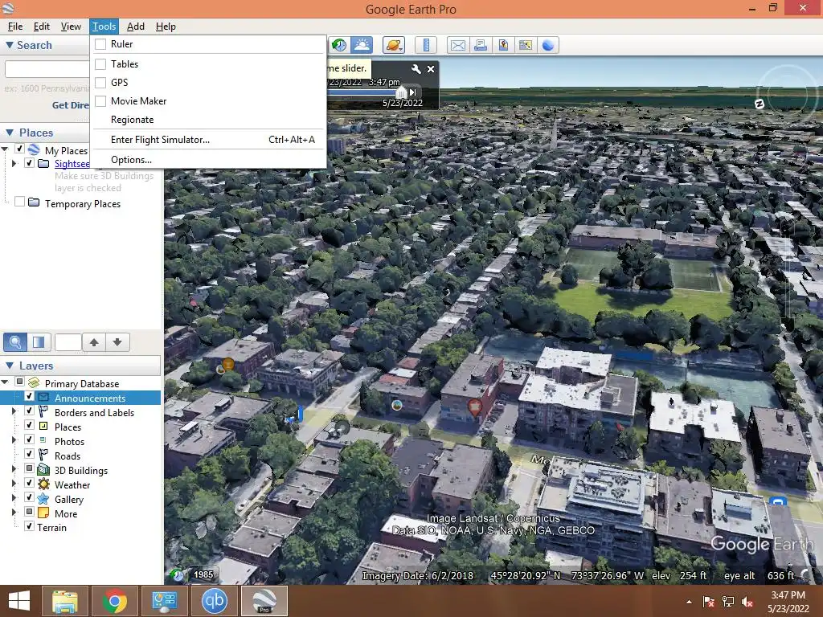Screen dimensions: 823x617
Task: Open the Sightseeing Tour link
Action: 72,164
